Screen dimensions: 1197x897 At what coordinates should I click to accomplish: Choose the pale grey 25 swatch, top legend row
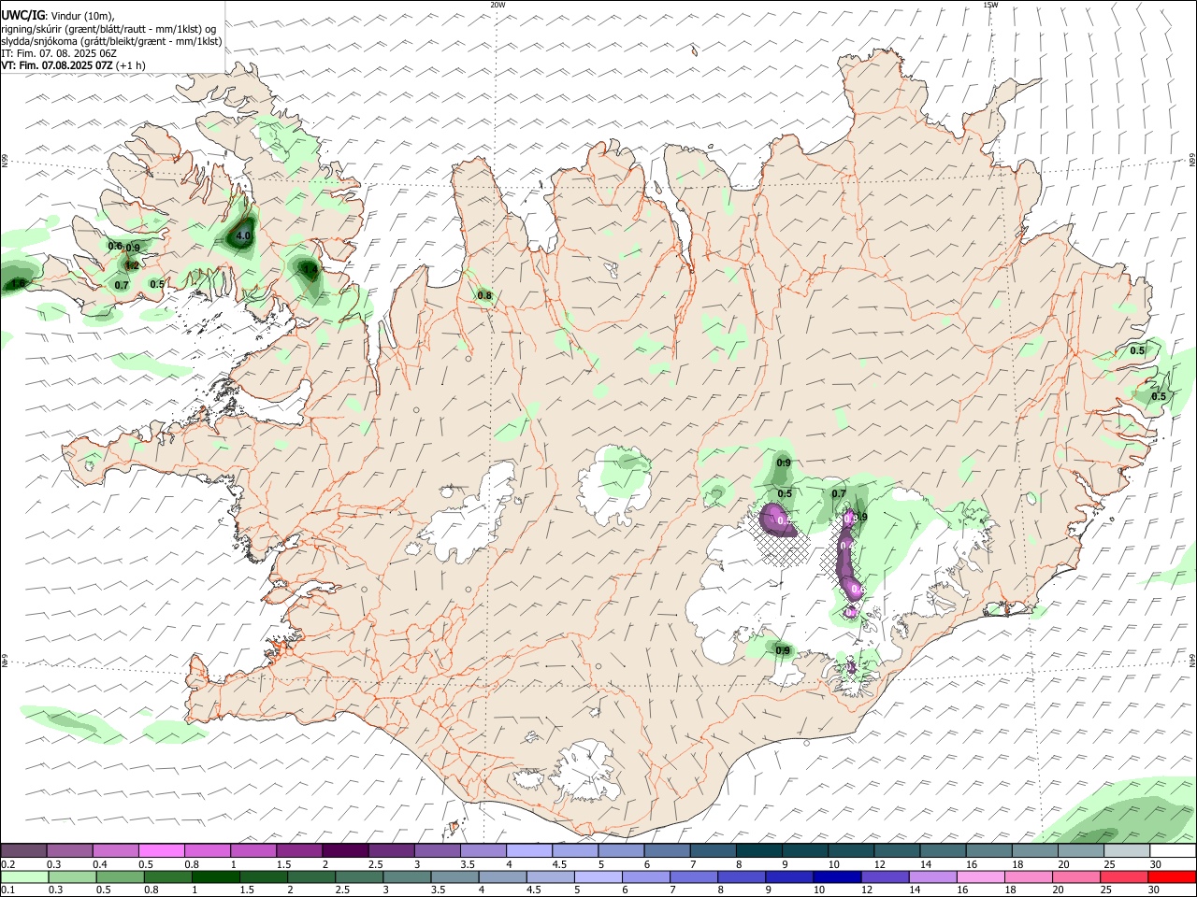tap(1127, 851)
